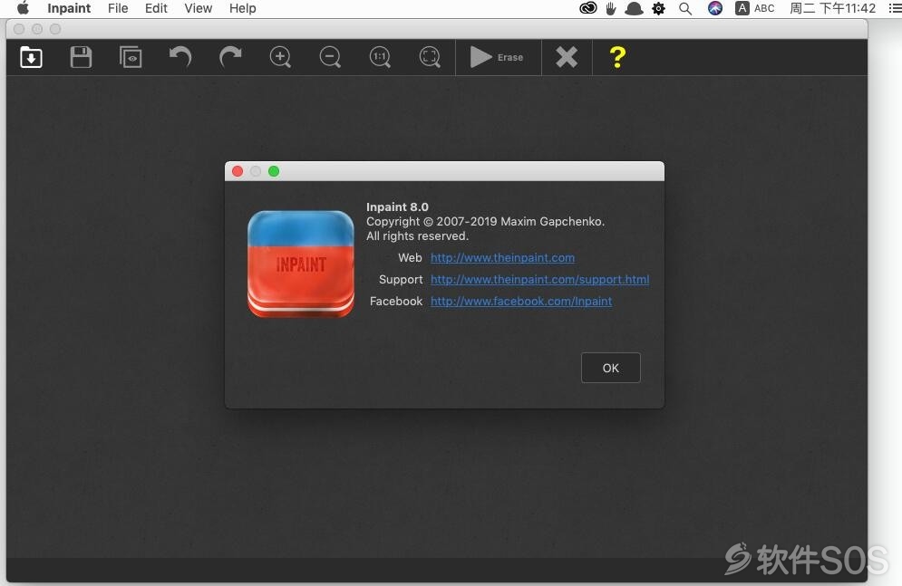This screenshot has width=902, height=586.
Task: Set zoom to 1:1 actual size
Action: click(380, 57)
